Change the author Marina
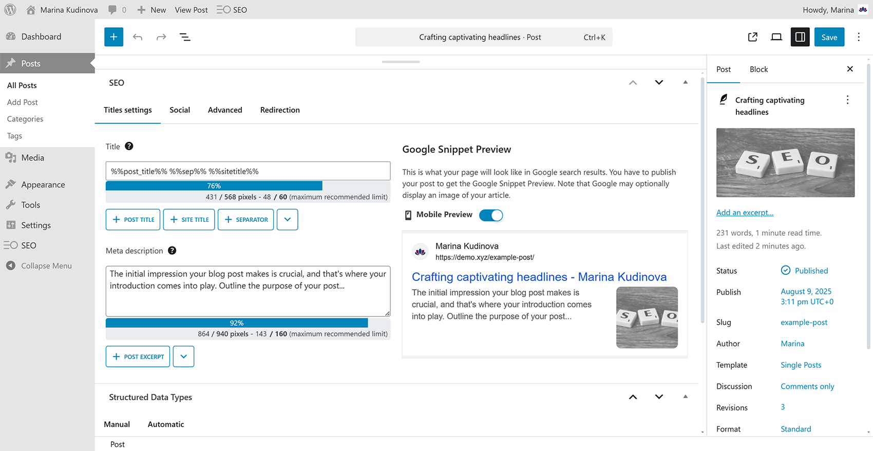 click(792, 344)
